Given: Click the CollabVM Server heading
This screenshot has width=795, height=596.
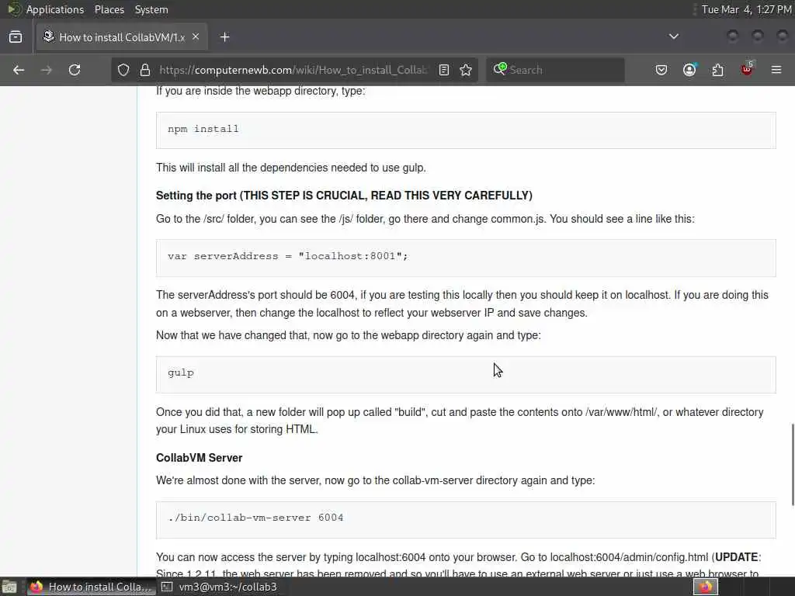Looking at the screenshot, I should pos(200,458).
